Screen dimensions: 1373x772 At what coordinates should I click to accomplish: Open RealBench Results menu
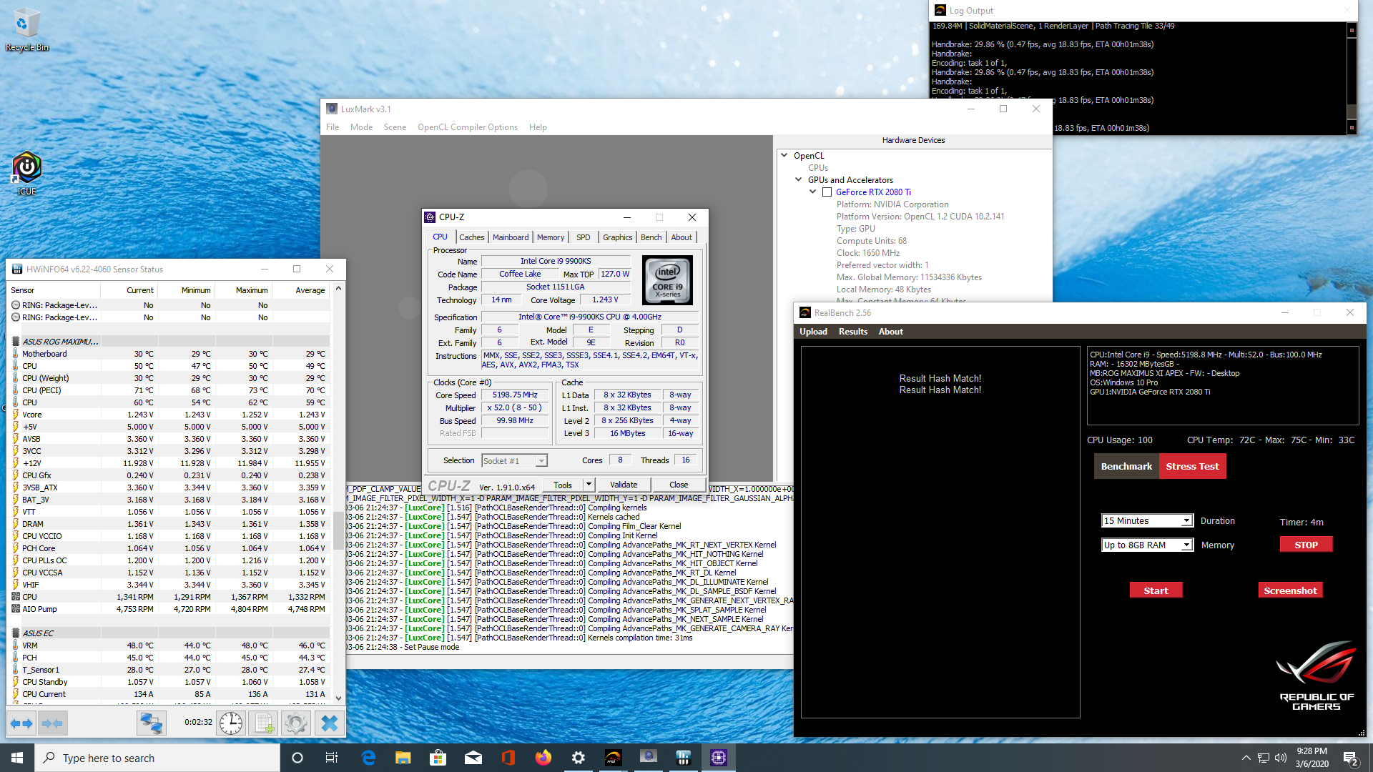click(x=852, y=332)
